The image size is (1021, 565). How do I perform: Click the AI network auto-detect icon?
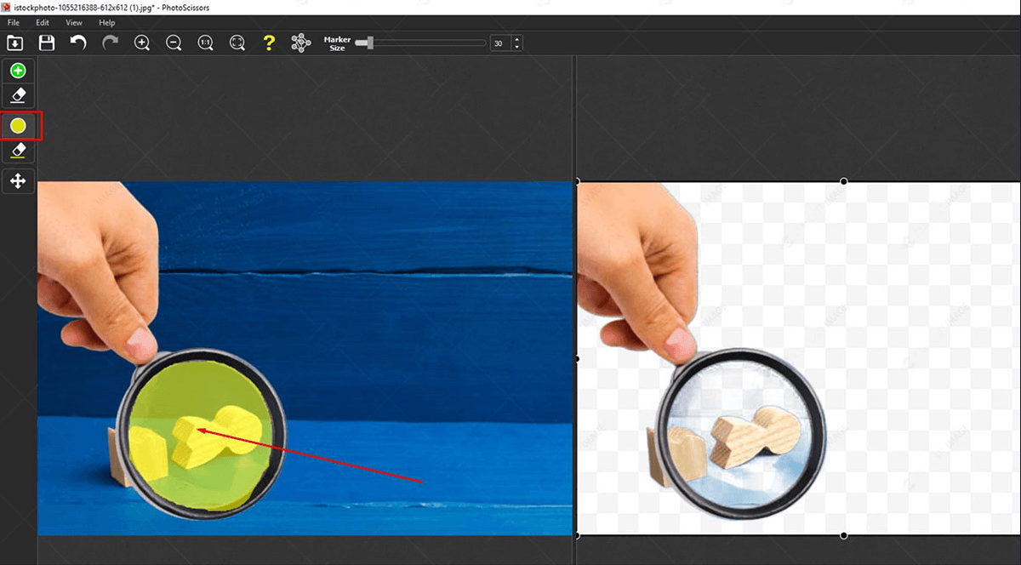point(300,43)
